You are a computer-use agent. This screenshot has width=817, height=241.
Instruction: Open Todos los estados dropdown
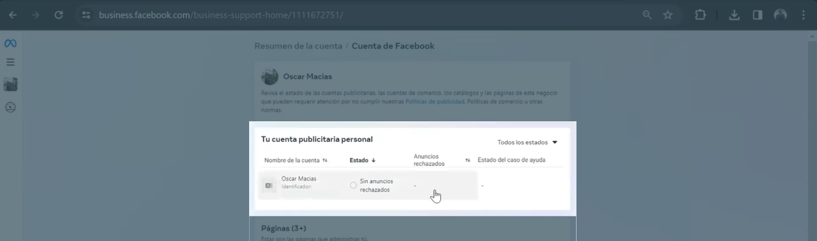(x=527, y=142)
